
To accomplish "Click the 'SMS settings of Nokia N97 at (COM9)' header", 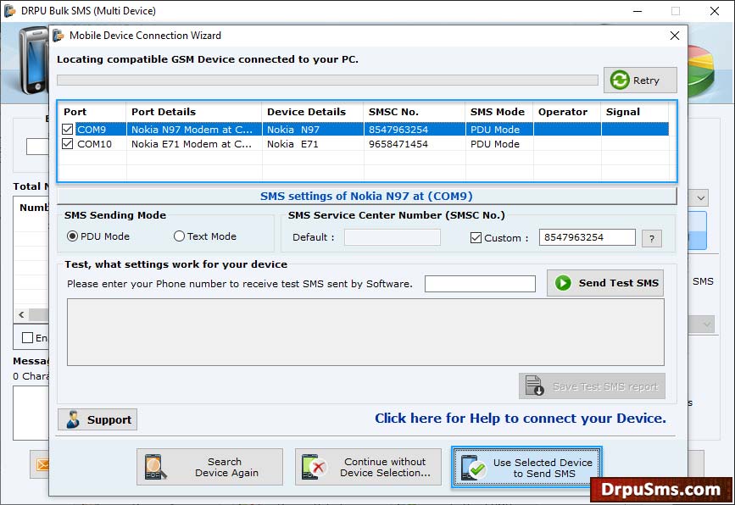I will pyautogui.click(x=366, y=197).
